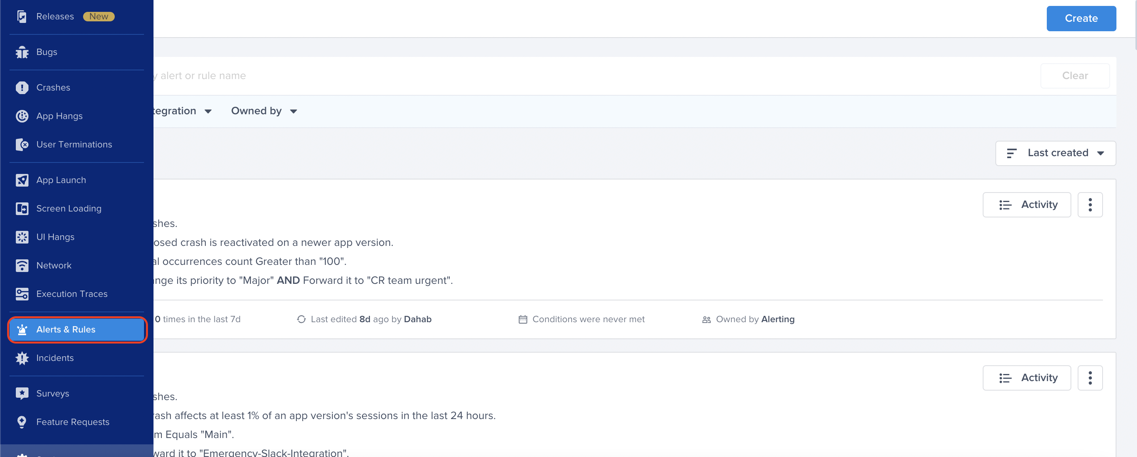Expand the Integration filter dropdown
This screenshot has height=457, width=1137.
coord(181,111)
